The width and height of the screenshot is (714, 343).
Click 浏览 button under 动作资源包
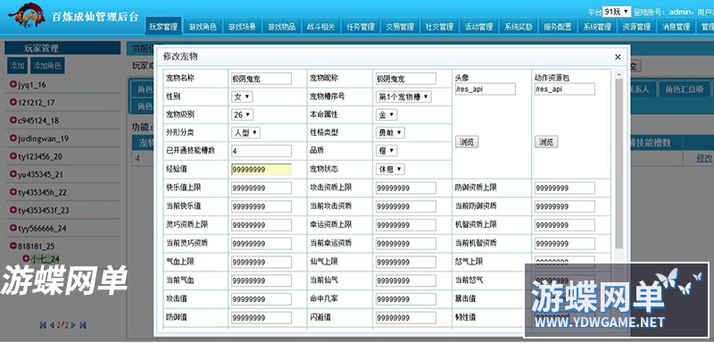[546, 142]
